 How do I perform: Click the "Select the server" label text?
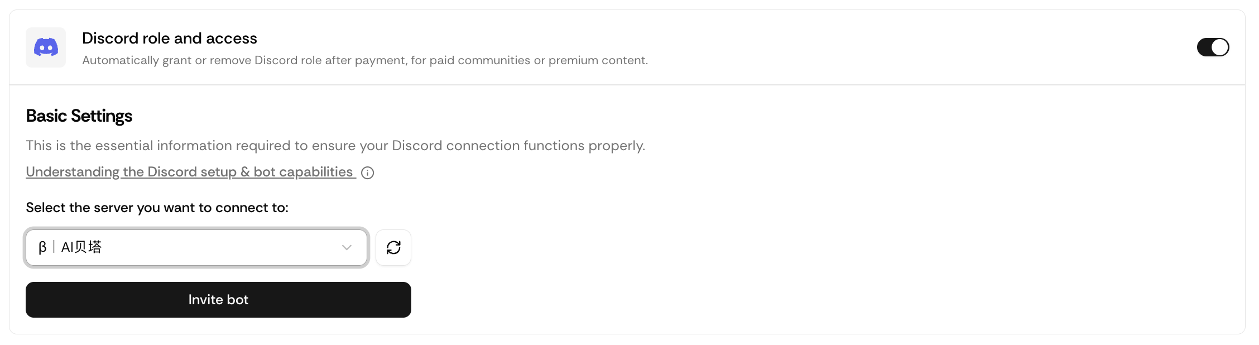[x=157, y=208]
